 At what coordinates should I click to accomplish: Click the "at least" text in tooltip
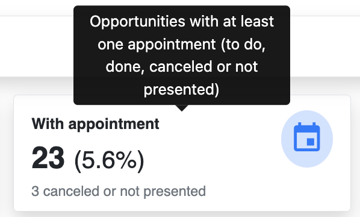tap(248, 21)
